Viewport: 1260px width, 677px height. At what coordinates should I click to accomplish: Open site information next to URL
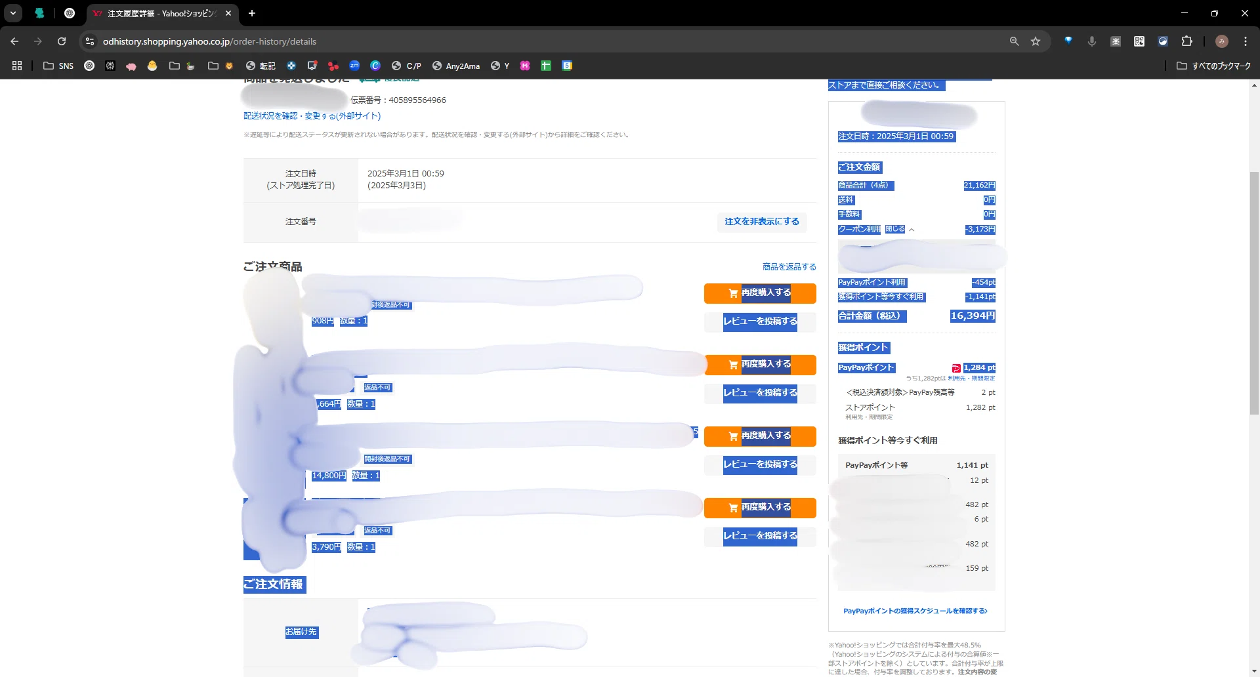click(x=90, y=41)
